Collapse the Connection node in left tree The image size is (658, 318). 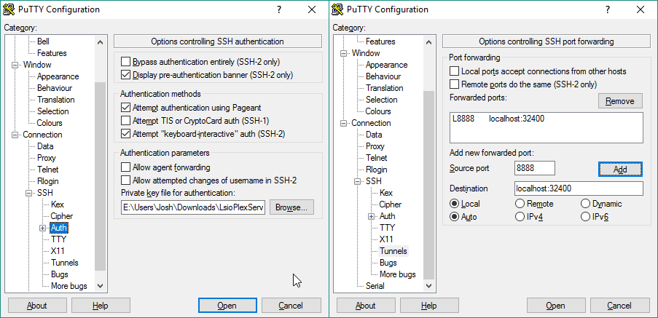(x=15, y=135)
